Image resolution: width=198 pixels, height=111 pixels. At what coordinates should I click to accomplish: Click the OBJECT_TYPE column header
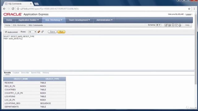pos(52,79)
